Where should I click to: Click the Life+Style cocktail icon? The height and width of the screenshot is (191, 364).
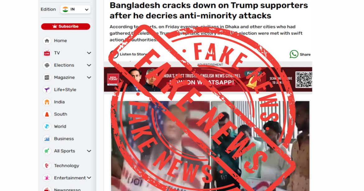(x=47, y=90)
